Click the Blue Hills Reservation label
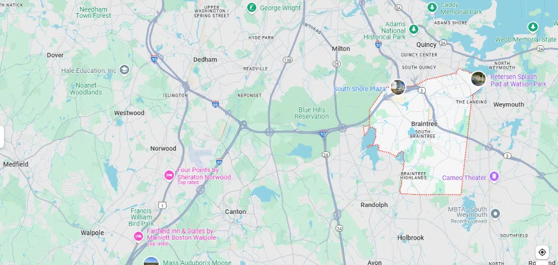 (311, 113)
